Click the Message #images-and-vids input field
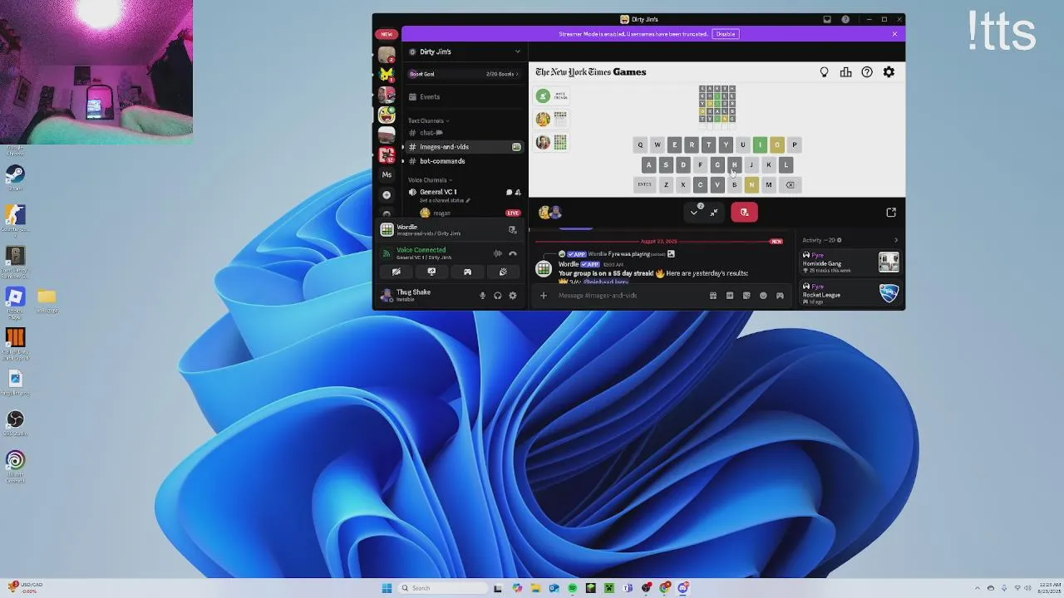 [x=628, y=296]
